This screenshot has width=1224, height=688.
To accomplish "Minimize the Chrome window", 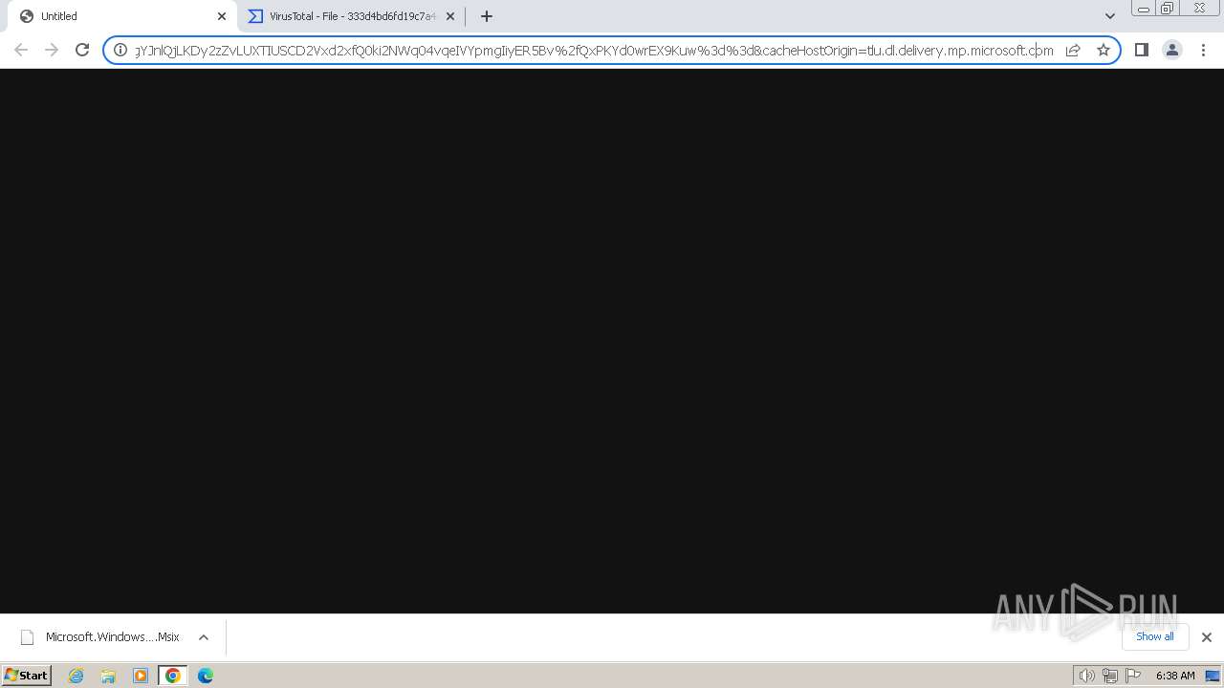I will tap(1143, 9).
